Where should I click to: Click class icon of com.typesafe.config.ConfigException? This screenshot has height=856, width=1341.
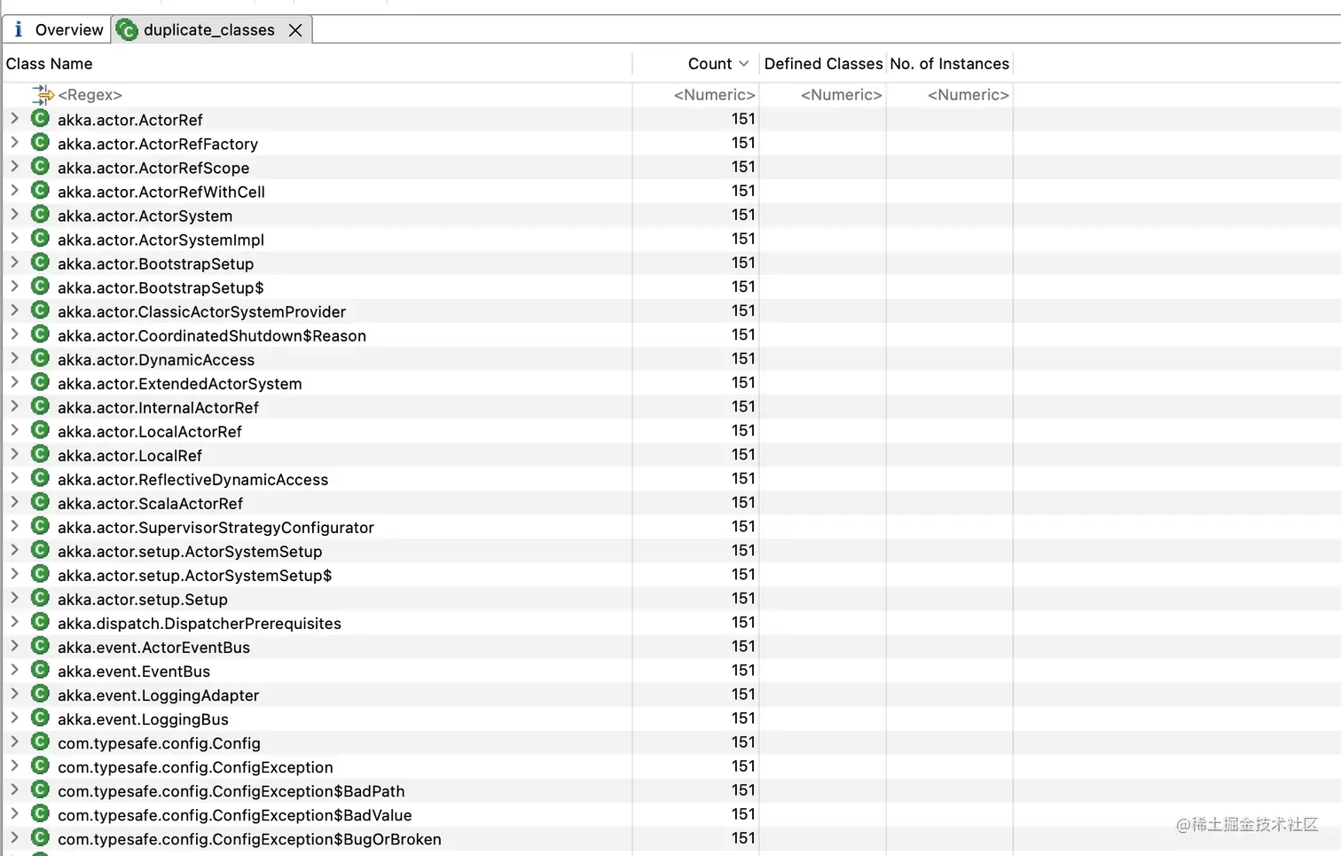40,765
